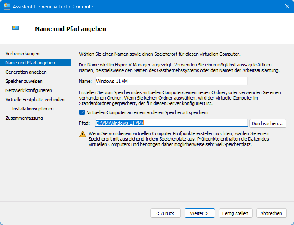This screenshot has height=225, width=294.
Task: Jump to 'Speicher zuweisen' step
Action: (x=24, y=81)
